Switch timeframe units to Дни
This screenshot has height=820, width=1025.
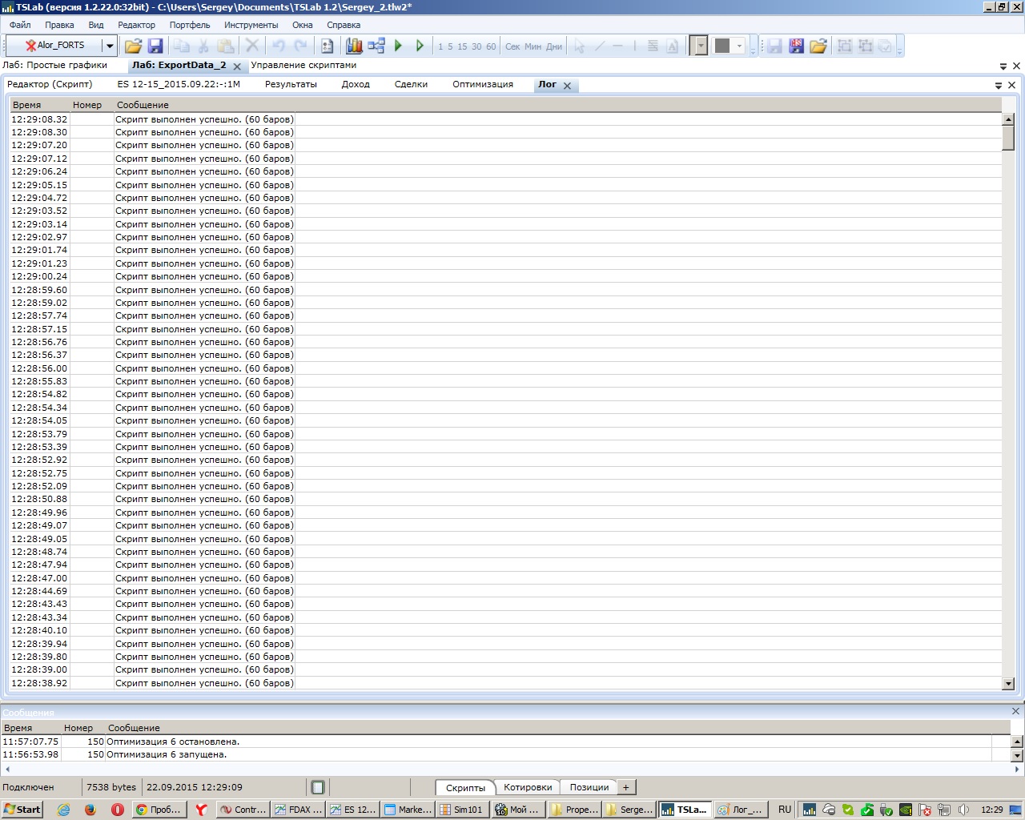[x=554, y=46]
